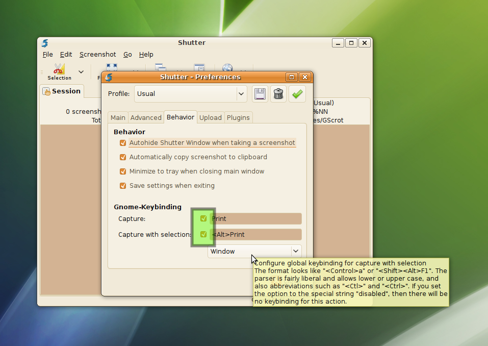Uncheck Automatically copy screenshot to clipboard
The height and width of the screenshot is (346, 488).
click(x=123, y=157)
